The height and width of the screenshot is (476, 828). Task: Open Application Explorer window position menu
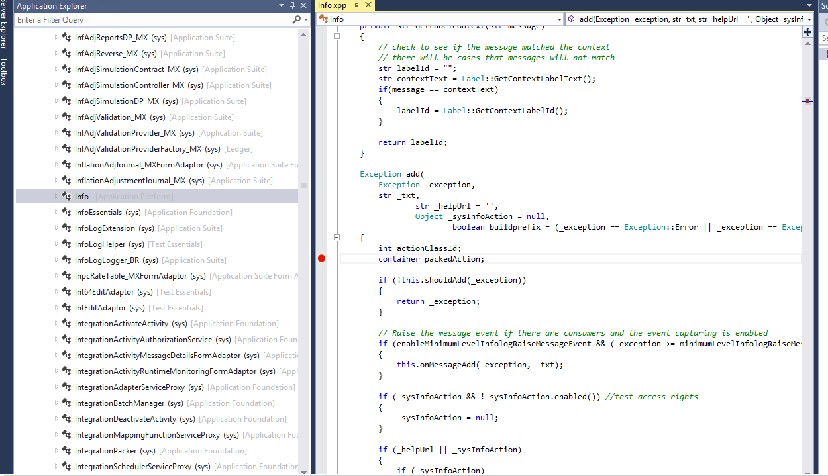pos(282,6)
